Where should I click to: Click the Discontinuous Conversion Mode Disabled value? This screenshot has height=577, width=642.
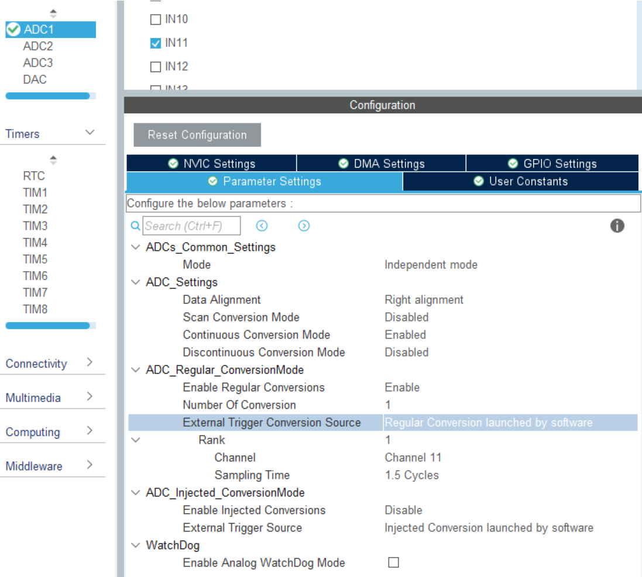(407, 353)
